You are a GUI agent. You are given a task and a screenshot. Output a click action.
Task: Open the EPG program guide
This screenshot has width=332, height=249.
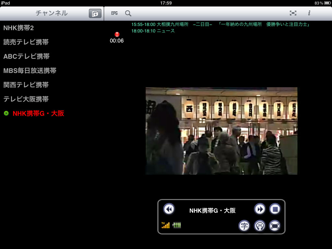(114, 13)
